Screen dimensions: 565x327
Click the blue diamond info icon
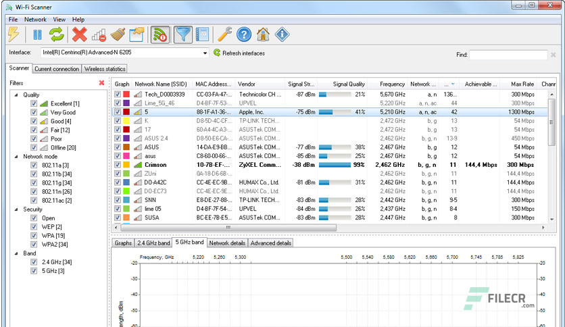(282, 34)
